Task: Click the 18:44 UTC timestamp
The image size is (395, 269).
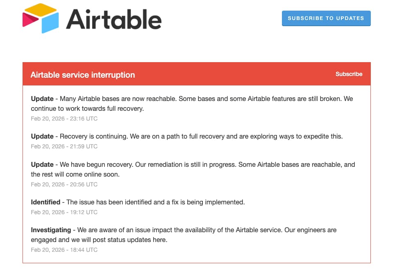Action: tap(64, 250)
